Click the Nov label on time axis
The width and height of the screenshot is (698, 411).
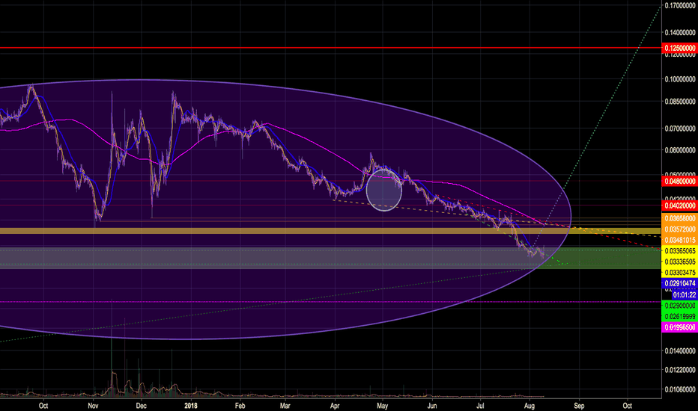click(93, 406)
